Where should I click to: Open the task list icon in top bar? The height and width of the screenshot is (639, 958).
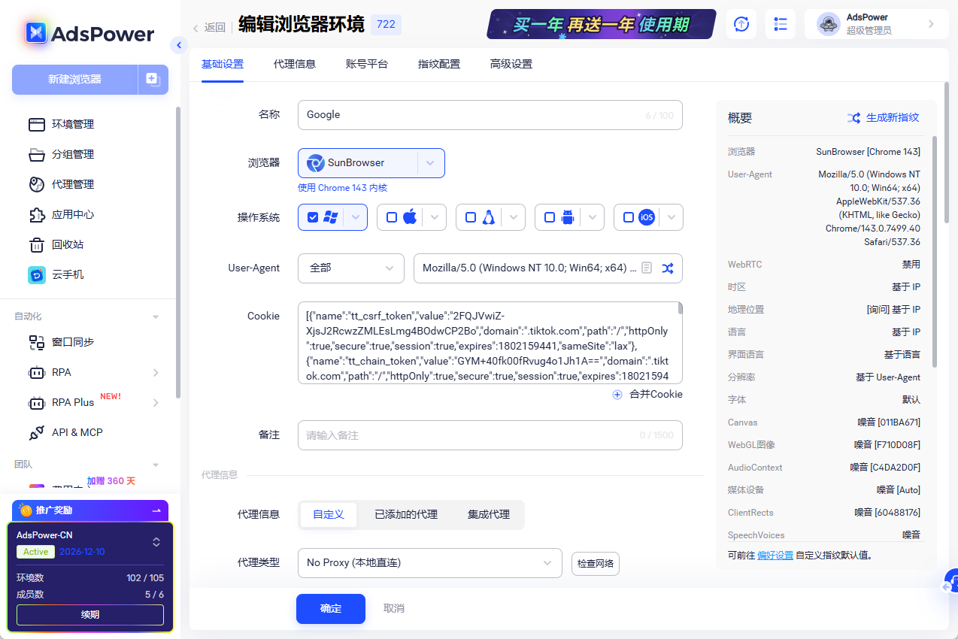[x=780, y=23]
